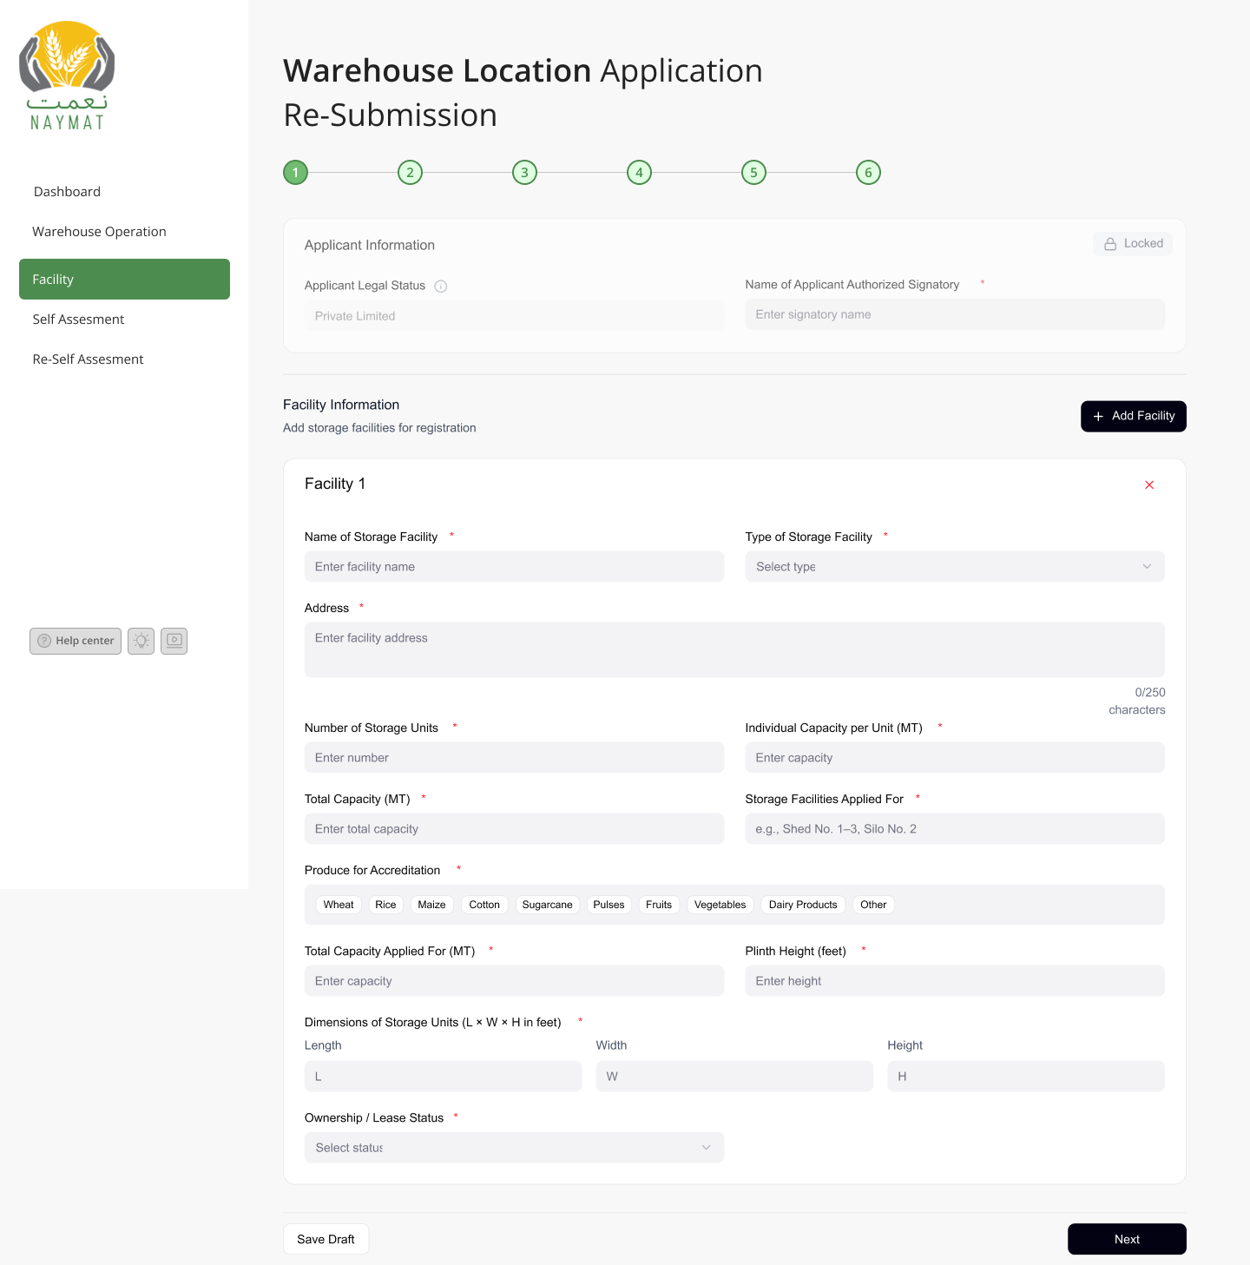Select the Wheat produce chip
This screenshot has height=1265, width=1250.
tap(339, 905)
